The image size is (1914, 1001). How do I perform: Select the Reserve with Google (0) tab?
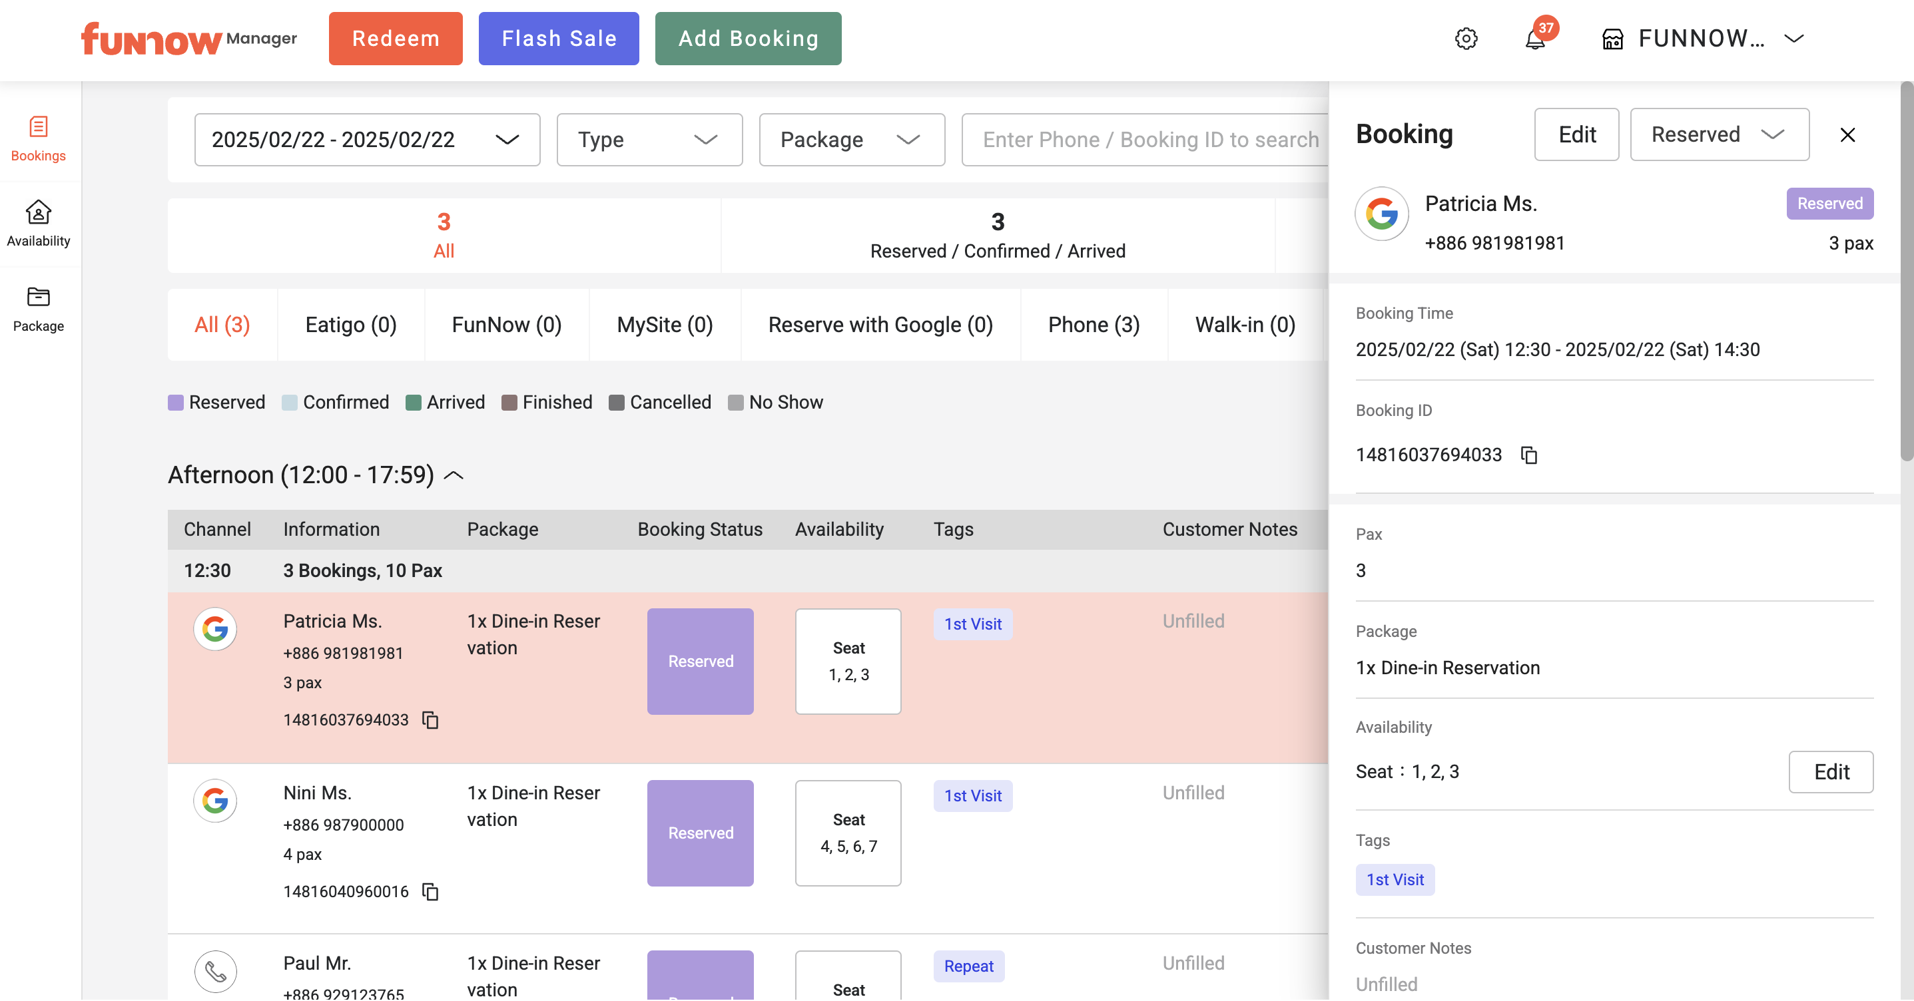880,325
